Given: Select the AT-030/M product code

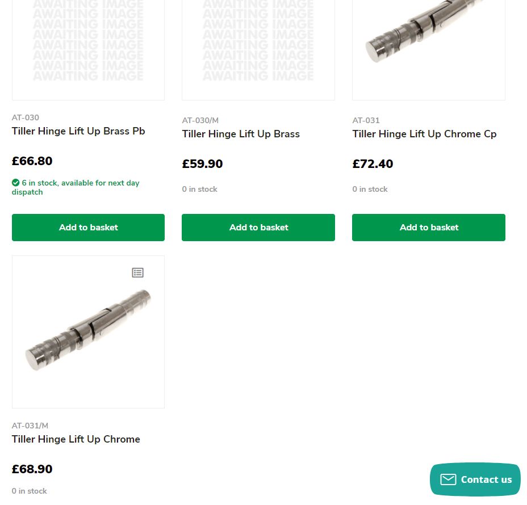Looking at the screenshot, I should pos(200,120).
